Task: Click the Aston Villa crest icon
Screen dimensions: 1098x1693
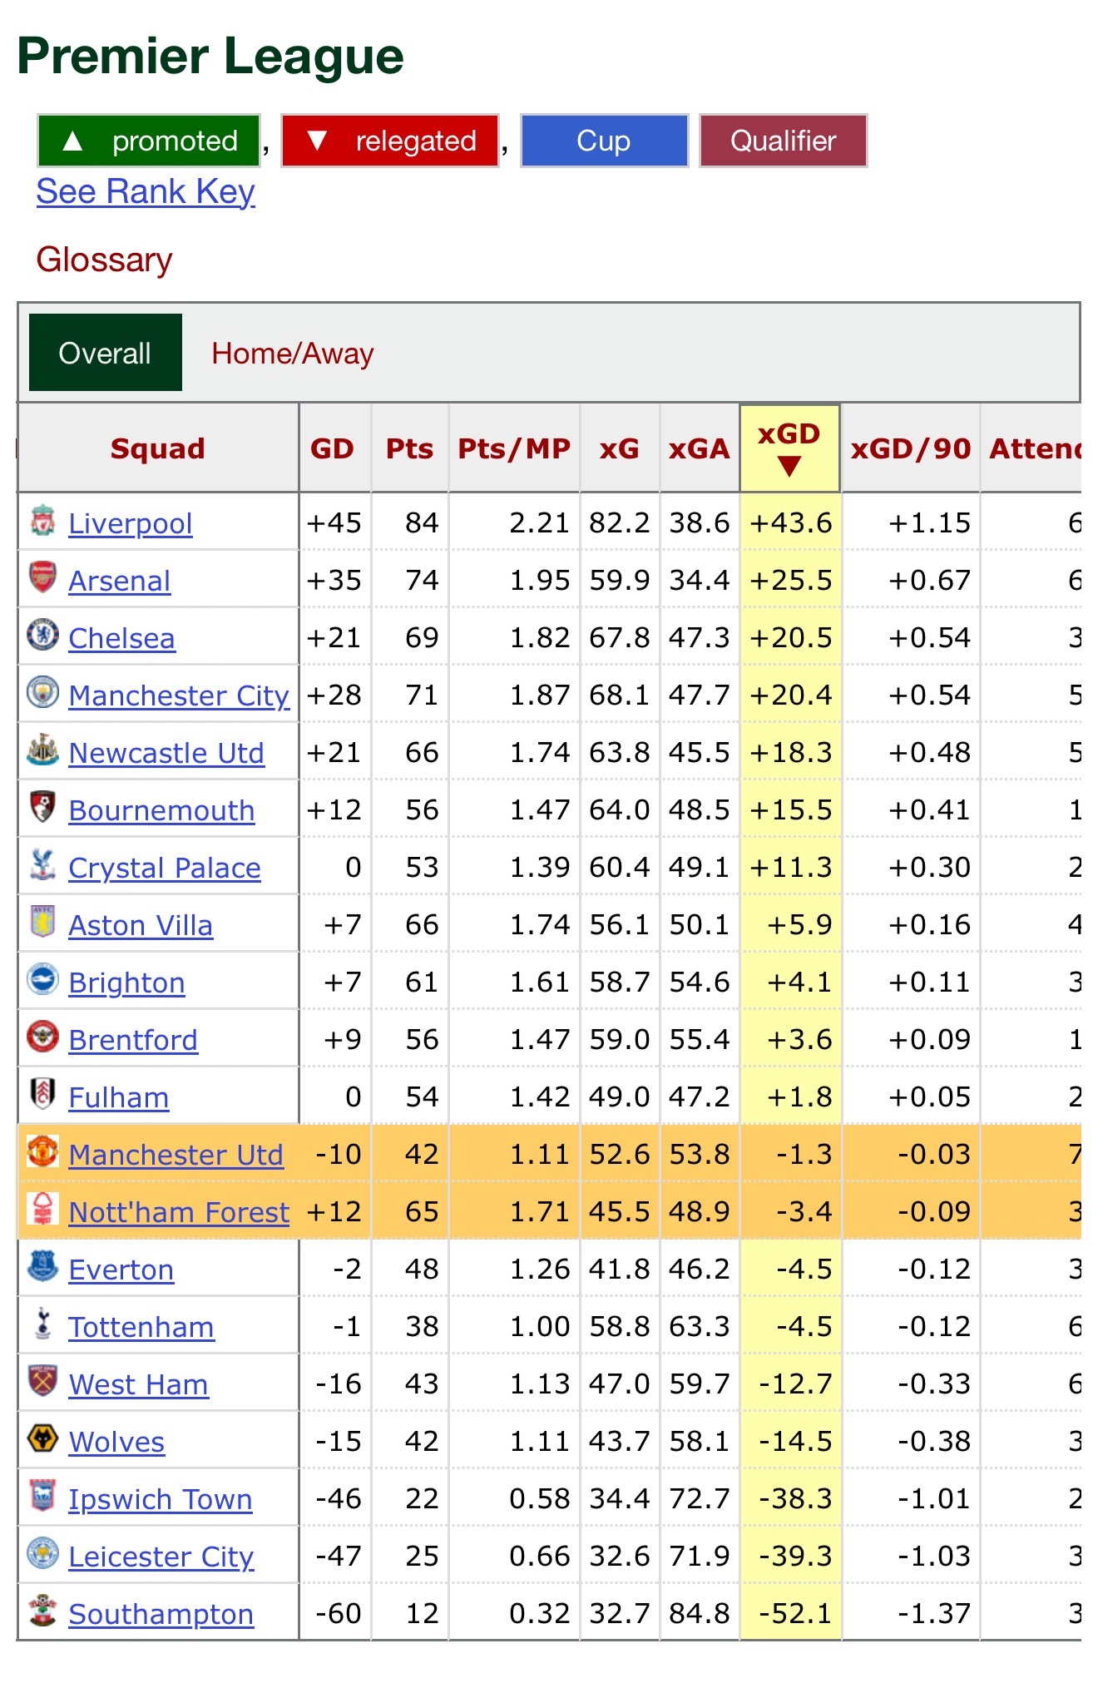Action: point(42,922)
